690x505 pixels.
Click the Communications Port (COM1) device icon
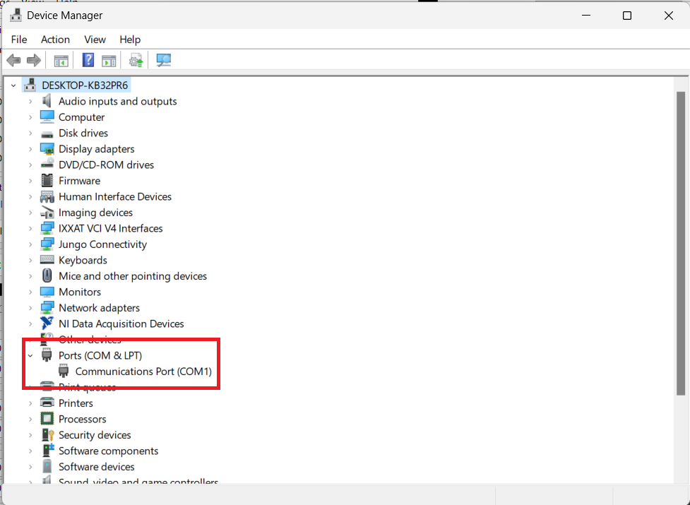pyautogui.click(x=64, y=372)
